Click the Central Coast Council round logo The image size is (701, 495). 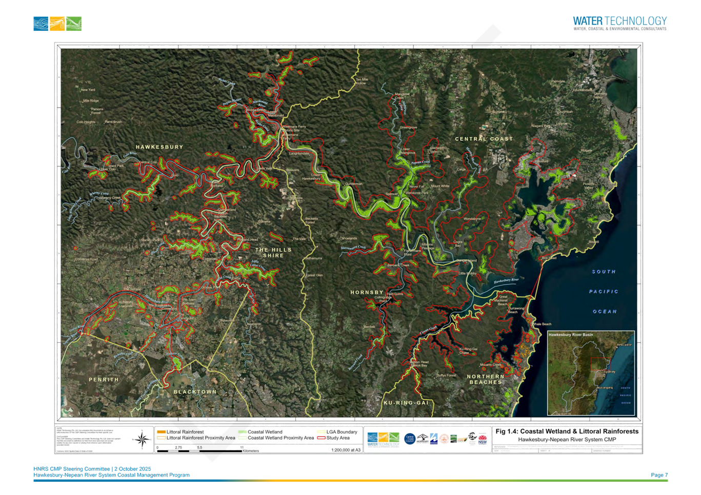tap(409, 439)
